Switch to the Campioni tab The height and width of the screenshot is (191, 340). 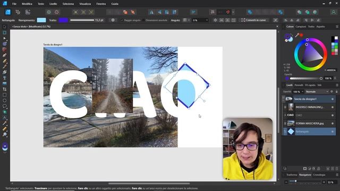point(301,27)
